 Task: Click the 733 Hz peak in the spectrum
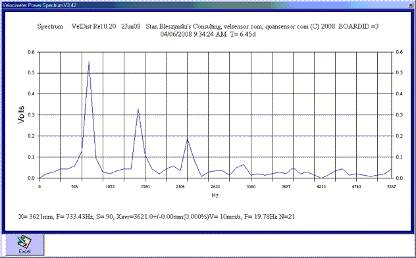pyautogui.click(x=89, y=62)
